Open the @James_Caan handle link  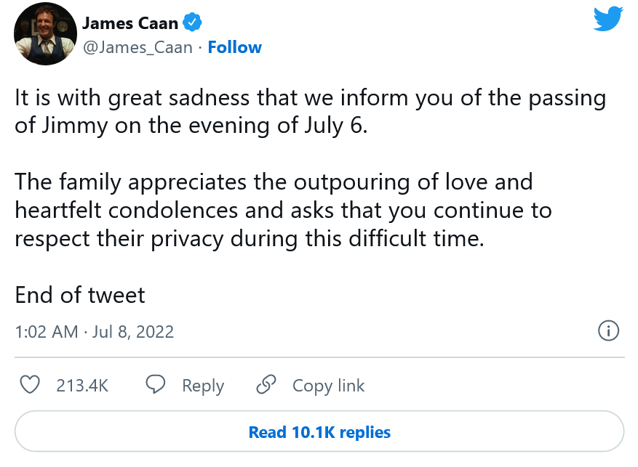coord(138,48)
